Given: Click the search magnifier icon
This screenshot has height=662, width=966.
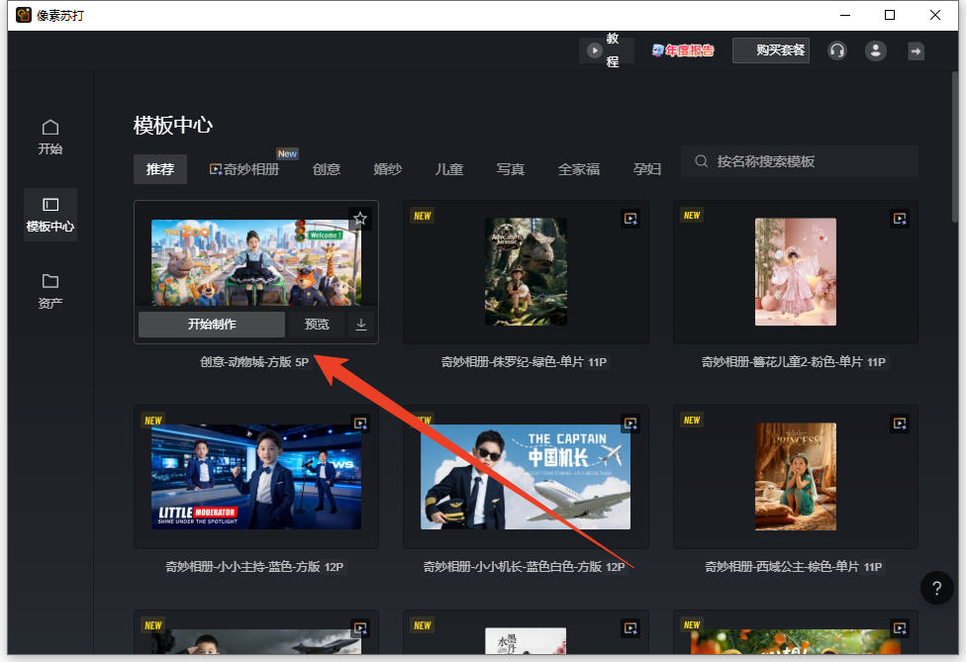Looking at the screenshot, I should coord(701,161).
